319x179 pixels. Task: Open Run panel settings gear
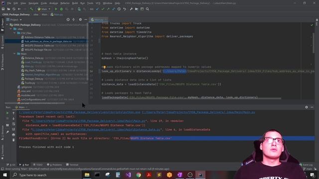(x=307, y=107)
